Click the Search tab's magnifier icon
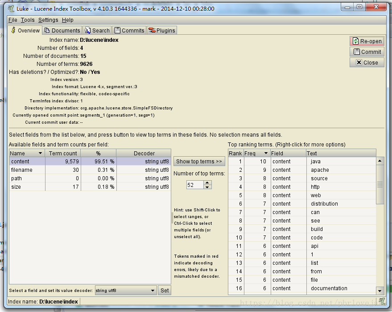 point(87,30)
